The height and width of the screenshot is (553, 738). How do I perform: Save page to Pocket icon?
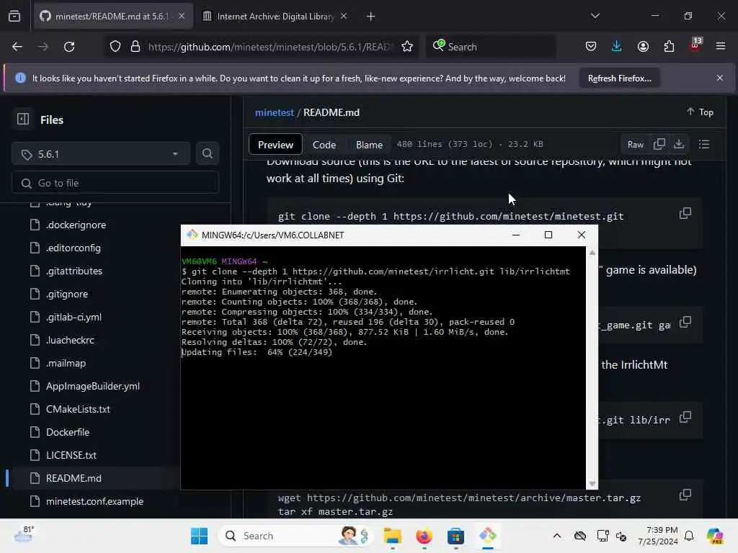click(x=591, y=46)
